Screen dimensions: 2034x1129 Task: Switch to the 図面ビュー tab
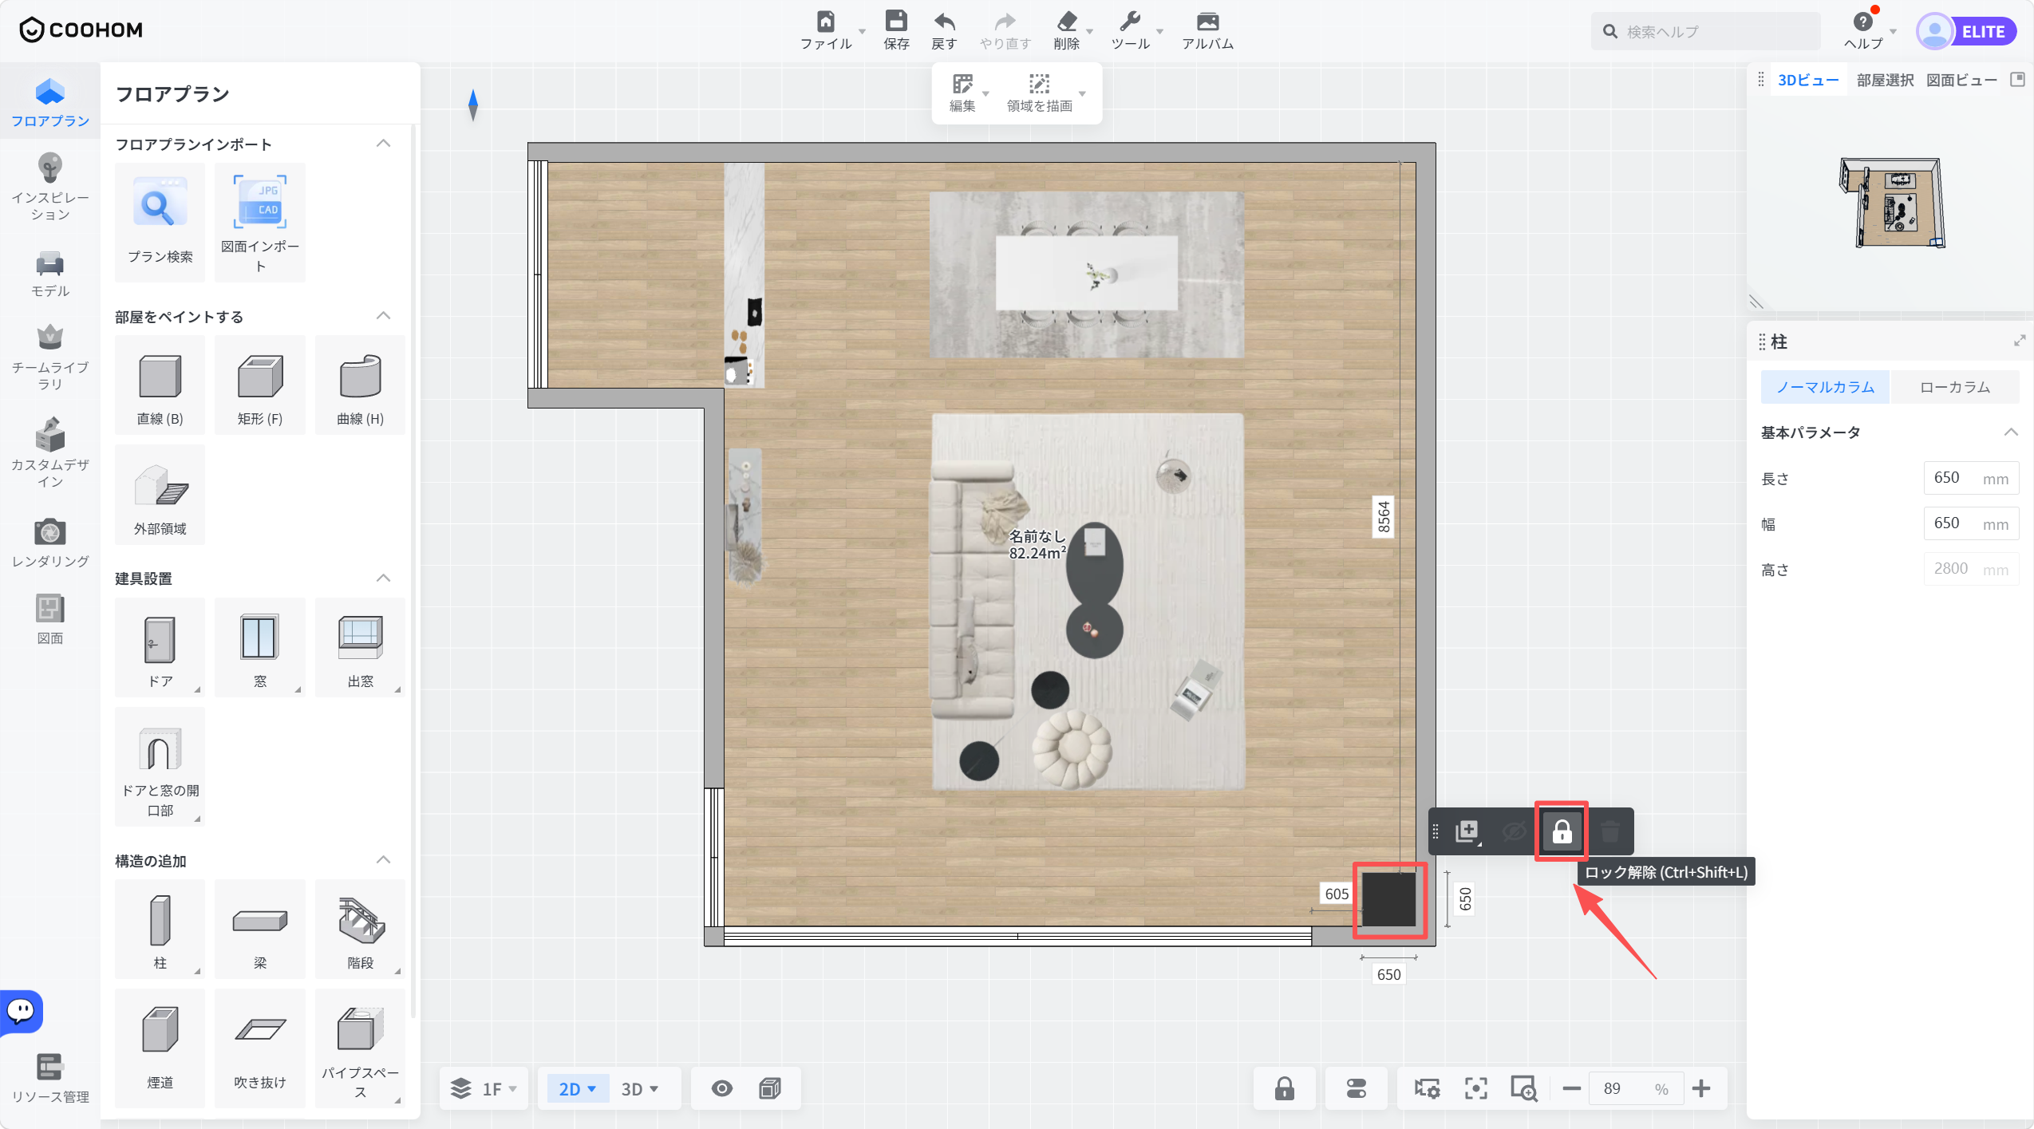pos(1961,80)
